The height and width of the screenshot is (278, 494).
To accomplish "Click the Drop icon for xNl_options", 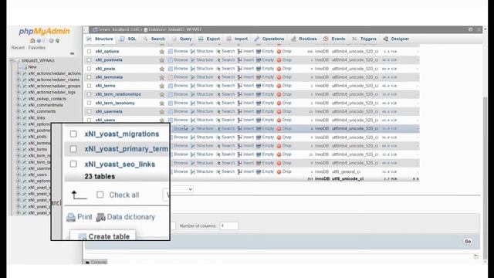I will point(279,52).
